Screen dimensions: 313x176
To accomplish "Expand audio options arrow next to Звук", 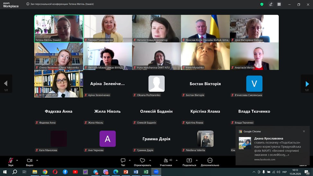I will pos(17,160).
